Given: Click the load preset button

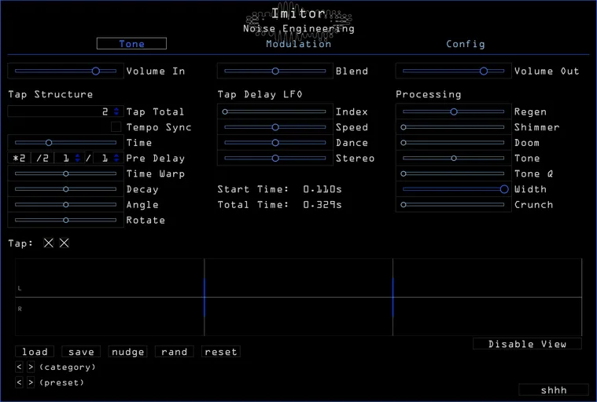Looking at the screenshot, I should click(x=35, y=352).
